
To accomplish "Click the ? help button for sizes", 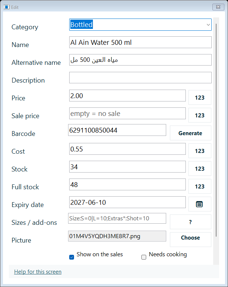I will click(191, 222).
